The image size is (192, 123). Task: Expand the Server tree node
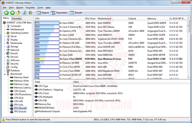click(x=5, y=36)
